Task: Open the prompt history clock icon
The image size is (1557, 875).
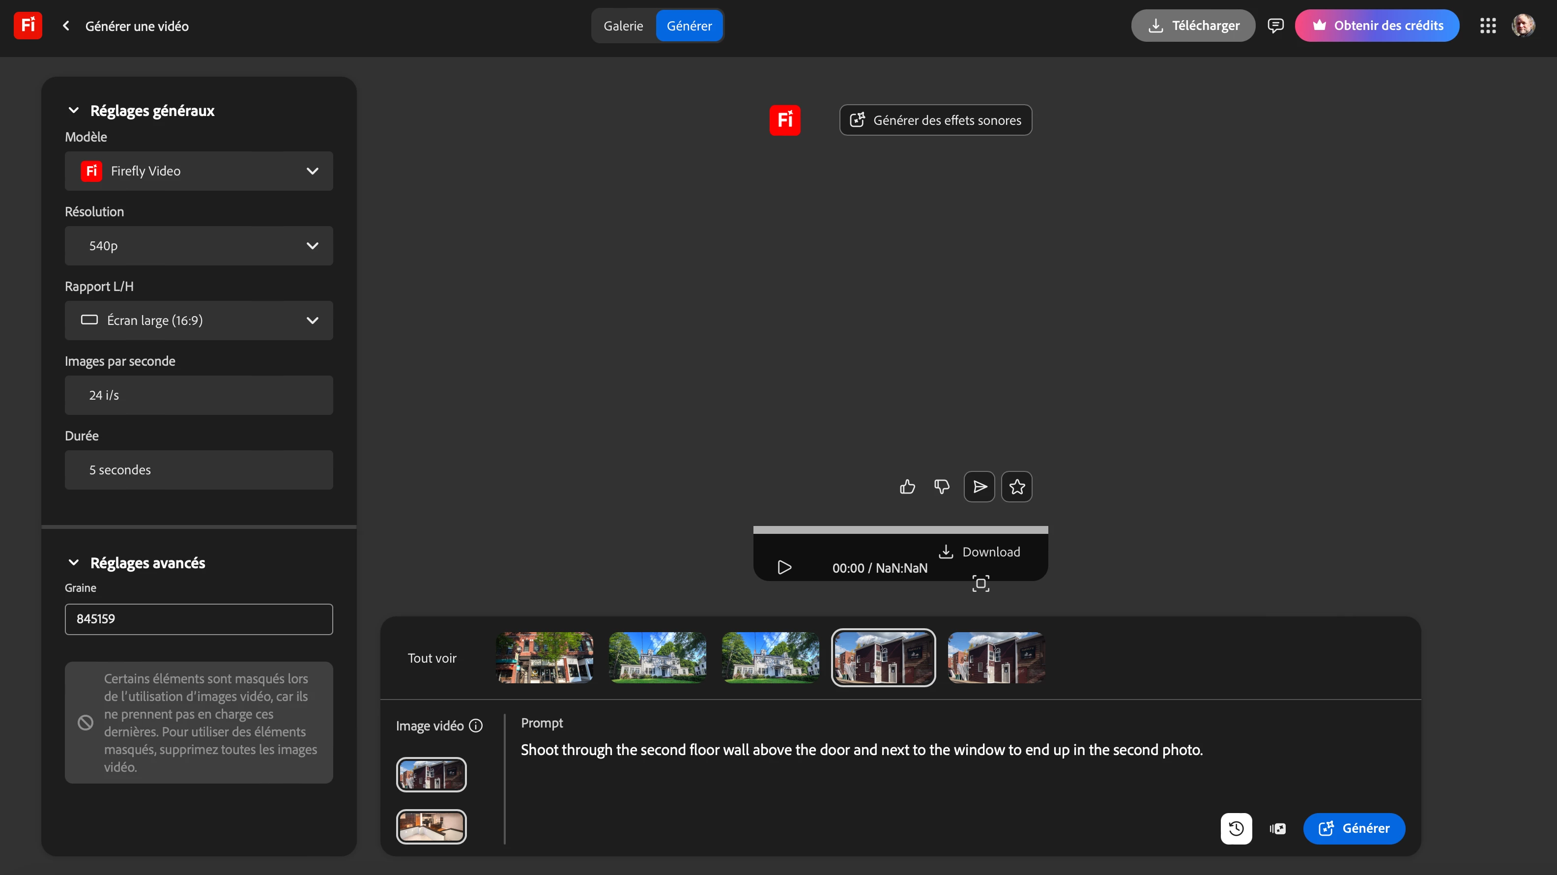Action: coord(1236,828)
